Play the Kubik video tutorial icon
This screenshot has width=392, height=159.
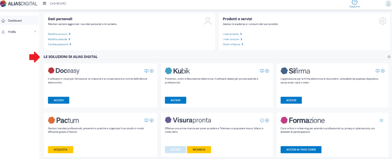tap(267, 71)
